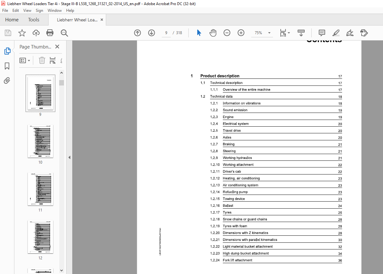The height and width of the screenshot is (274, 383).
Task: Select the highlighter pen tool
Action: 336,33
